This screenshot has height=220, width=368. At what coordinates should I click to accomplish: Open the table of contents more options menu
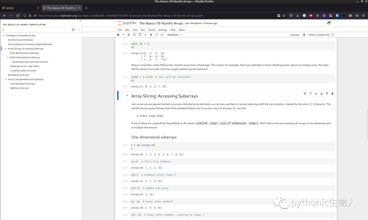point(79,30)
